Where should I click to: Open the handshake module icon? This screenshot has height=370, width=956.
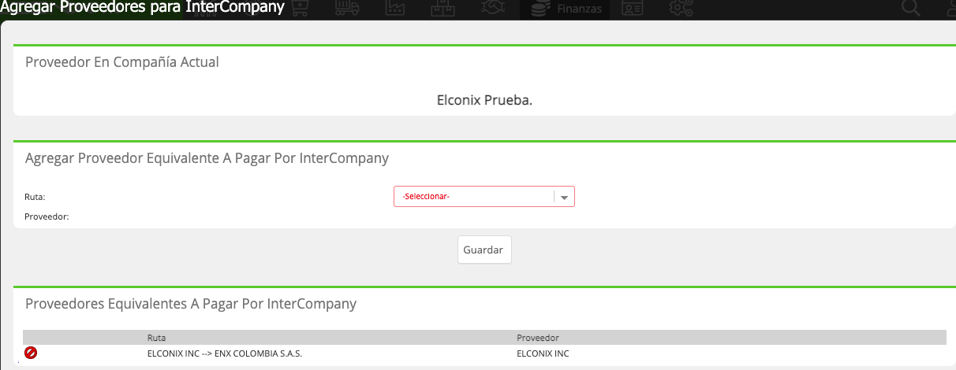click(x=492, y=9)
